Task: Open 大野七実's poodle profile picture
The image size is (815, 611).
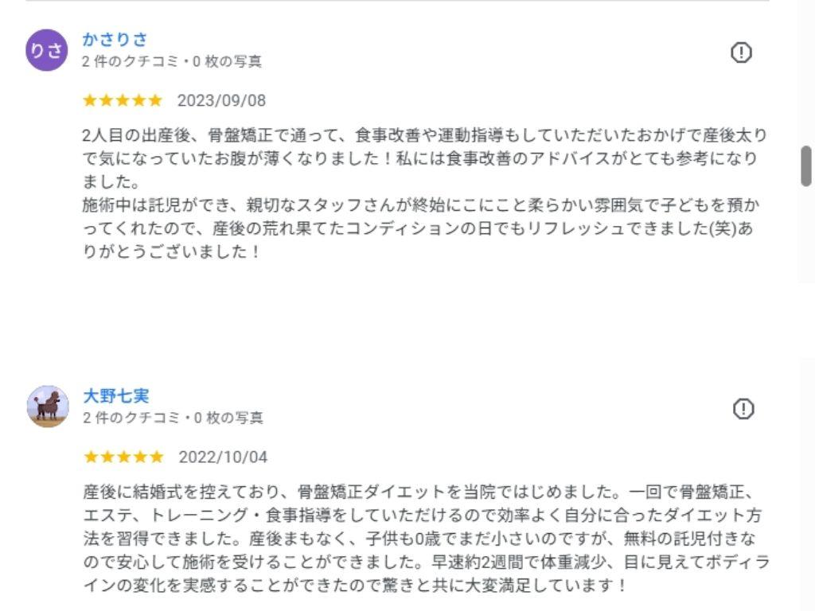Action: pyautogui.click(x=48, y=407)
